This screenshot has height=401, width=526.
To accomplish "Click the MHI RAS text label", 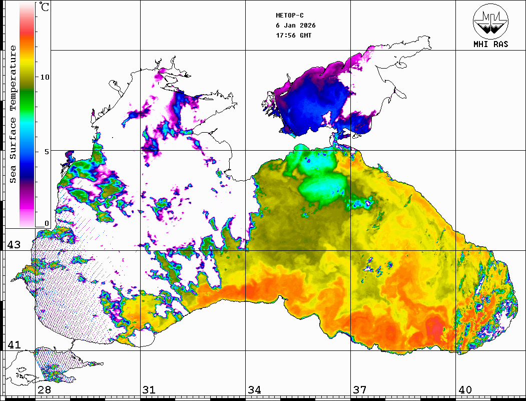I will coord(490,44).
